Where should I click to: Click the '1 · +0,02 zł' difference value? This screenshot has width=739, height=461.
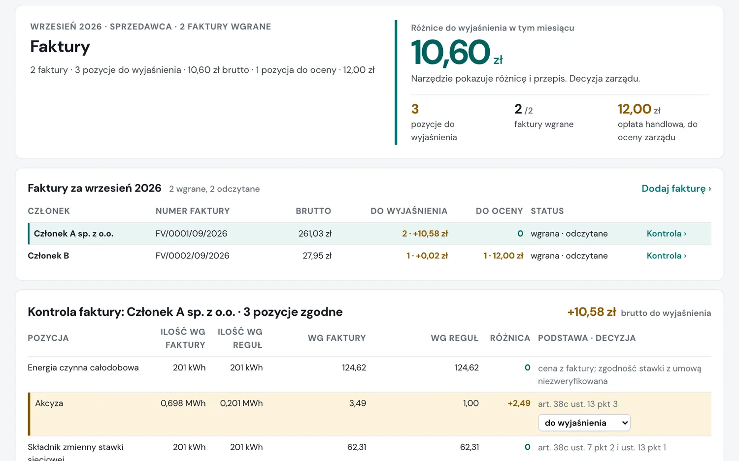click(427, 256)
